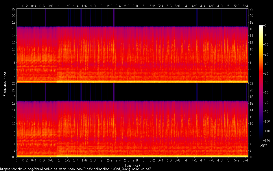Click the "-110" color scale label

click(266, 131)
